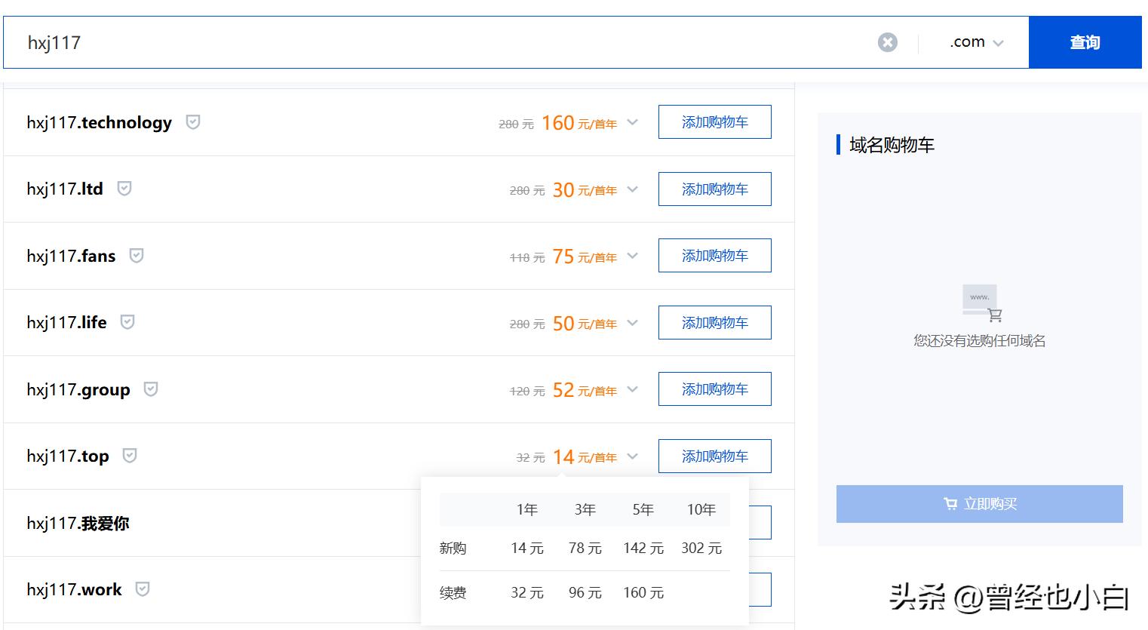Expand price details for hxj117.technology
Image resolution: width=1148 pixels, height=630 pixels.
point(633,122)
